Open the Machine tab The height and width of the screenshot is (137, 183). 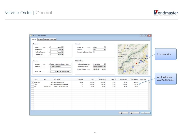point(47,39)
